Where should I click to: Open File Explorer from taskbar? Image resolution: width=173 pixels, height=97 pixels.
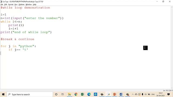coord(69,94)
